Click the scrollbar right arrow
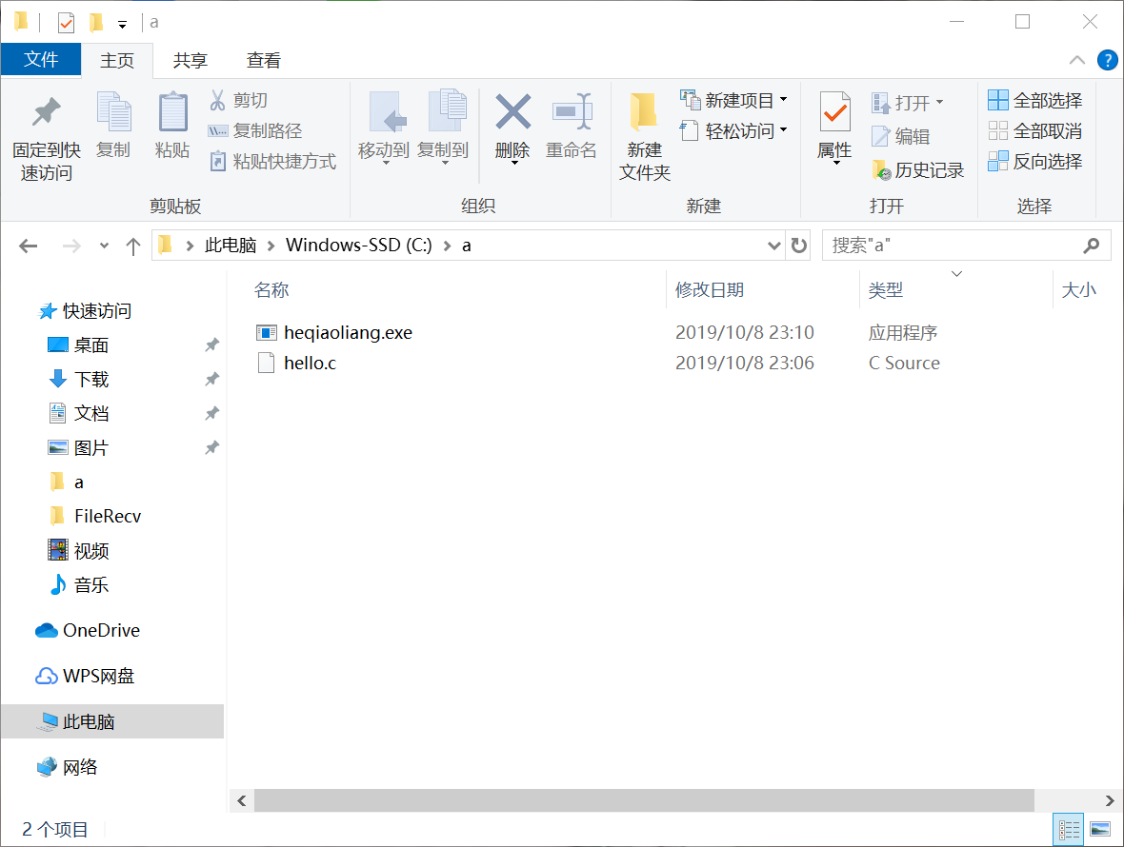 (x=1110, y=800)
